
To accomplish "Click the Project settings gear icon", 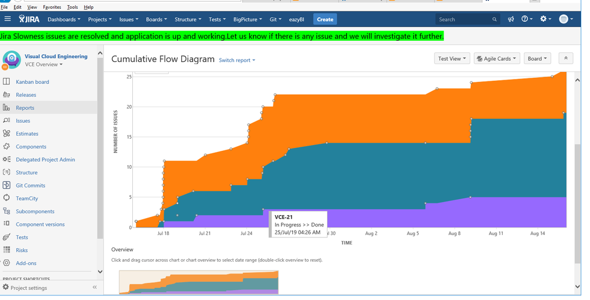I will 6,287.
